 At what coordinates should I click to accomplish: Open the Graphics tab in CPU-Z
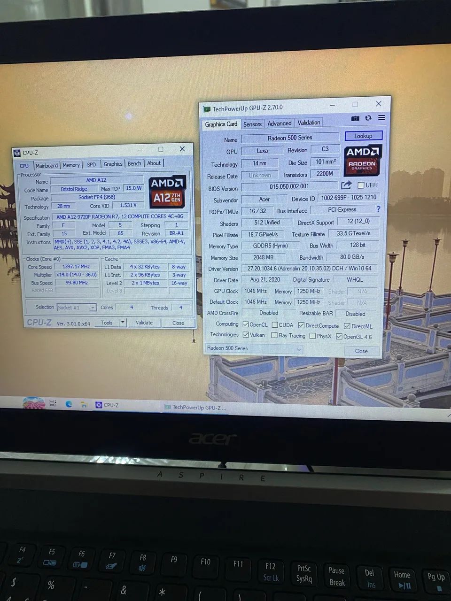(113, 164)
